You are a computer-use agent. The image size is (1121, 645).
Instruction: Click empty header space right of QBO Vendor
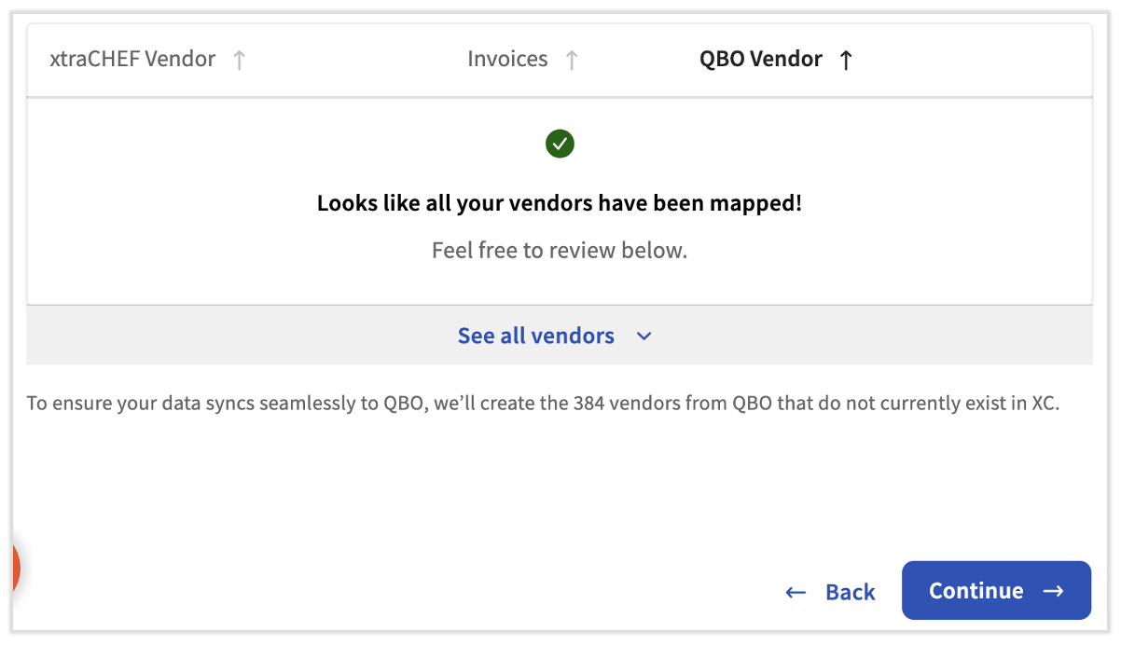click(970, 61)
